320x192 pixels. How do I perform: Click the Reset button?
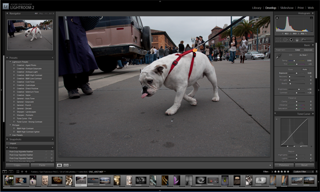click(x=304, y=165)
